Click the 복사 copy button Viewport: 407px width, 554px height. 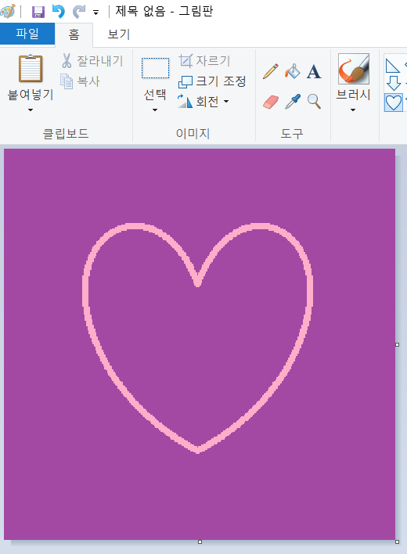click(81, 81)
